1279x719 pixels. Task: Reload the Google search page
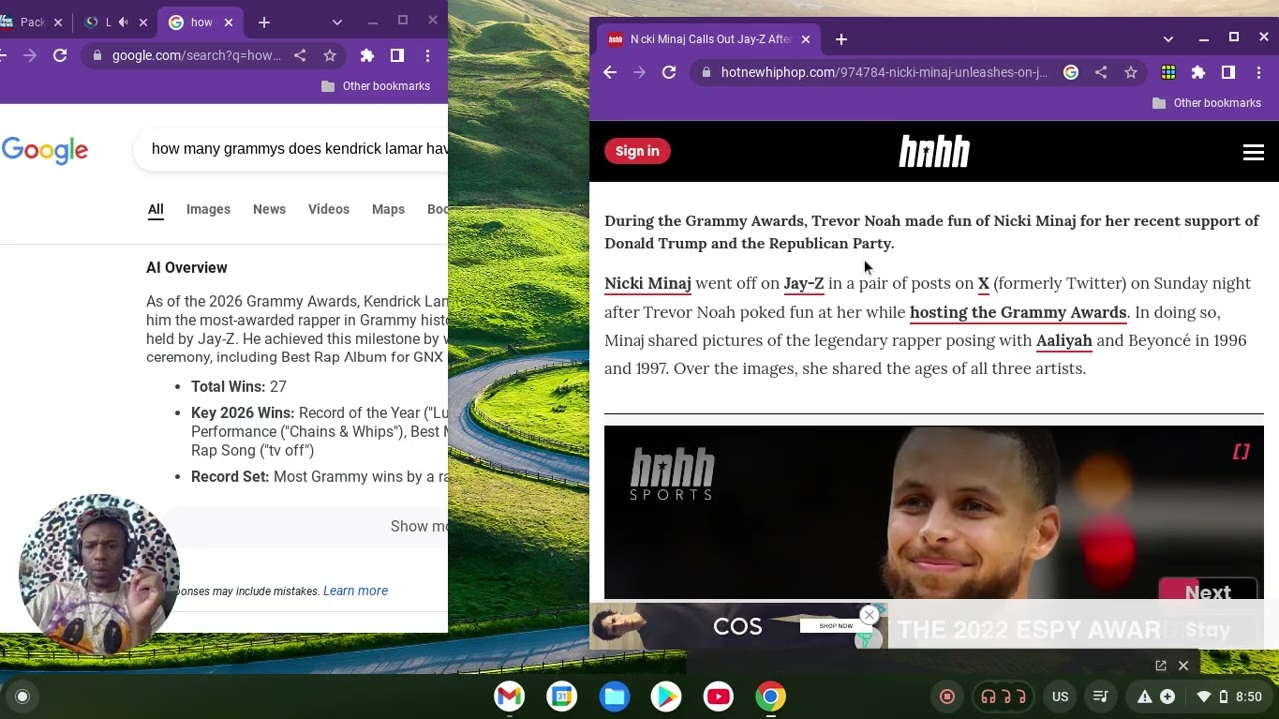tap(60, 55)
